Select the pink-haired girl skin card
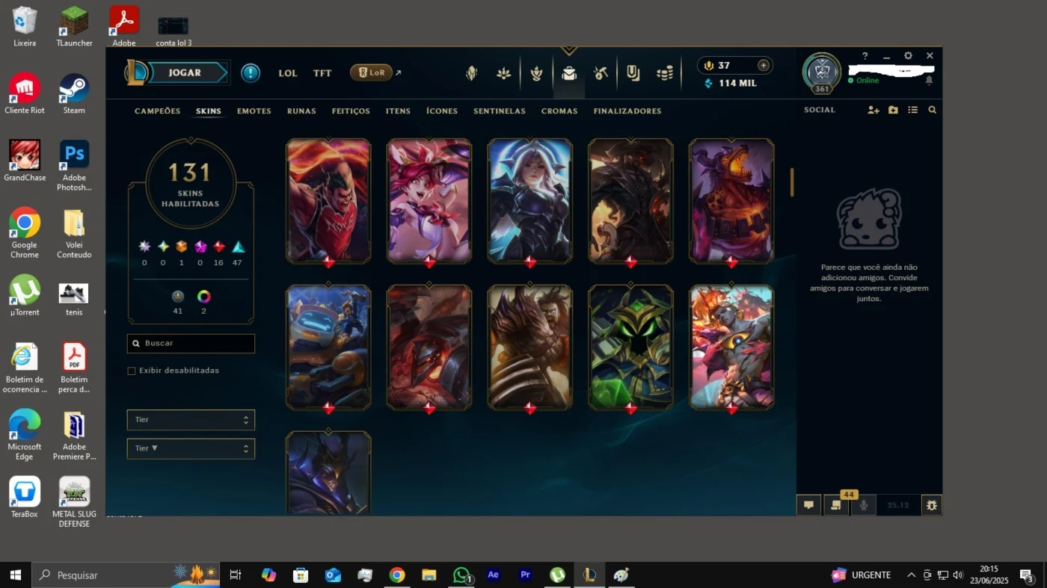The width and height of the screenshot is (1047, 588). [x=429, y=200]
